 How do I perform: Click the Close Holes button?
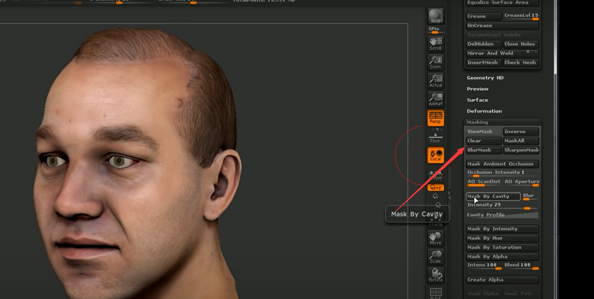click(521, 44)
